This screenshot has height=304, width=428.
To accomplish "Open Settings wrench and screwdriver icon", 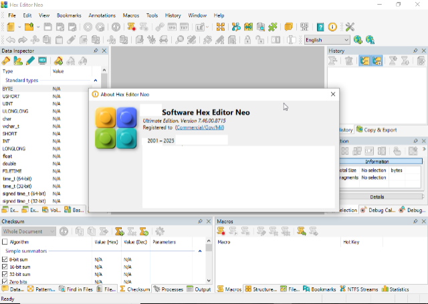I will [x=350, y=27].
